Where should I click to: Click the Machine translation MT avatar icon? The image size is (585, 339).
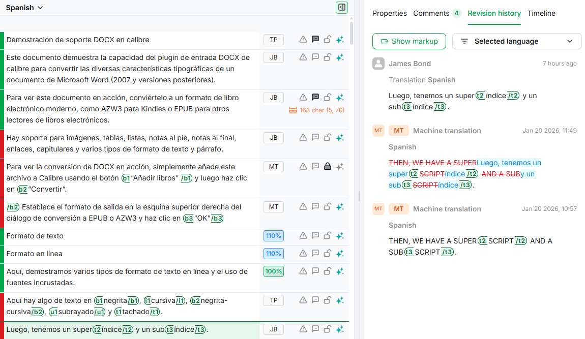pyautogui.click(x=378, y=131)
